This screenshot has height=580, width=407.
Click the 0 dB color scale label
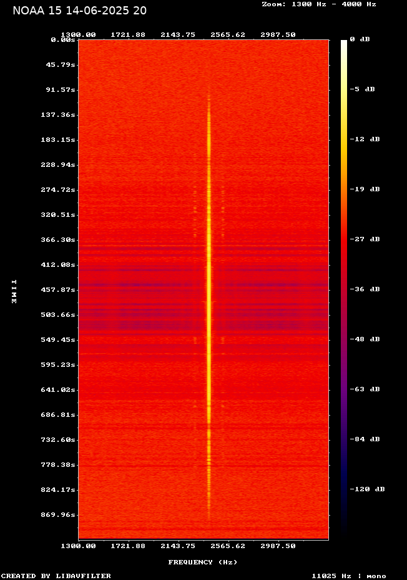pyautogui.click(x=360, y=39)
